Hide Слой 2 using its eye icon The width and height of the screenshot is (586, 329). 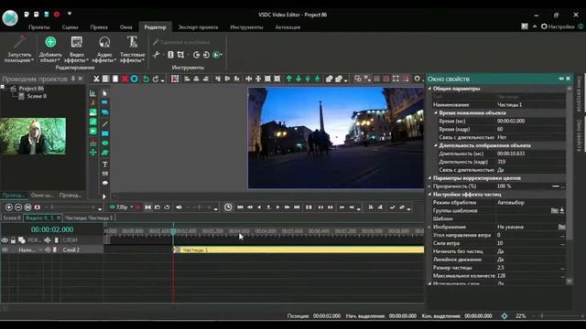pos(5,249)
